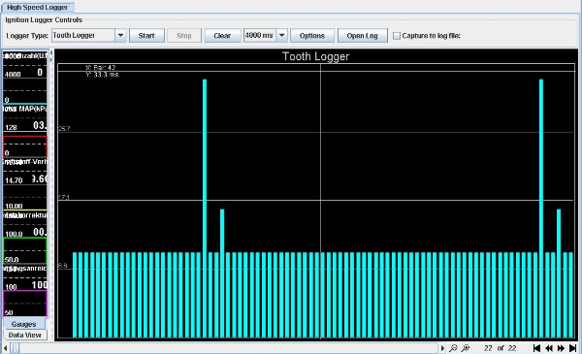Click the scrollbar left arrow
The height and width of the screenshot is (354, 582).
(x=5, y=348)
